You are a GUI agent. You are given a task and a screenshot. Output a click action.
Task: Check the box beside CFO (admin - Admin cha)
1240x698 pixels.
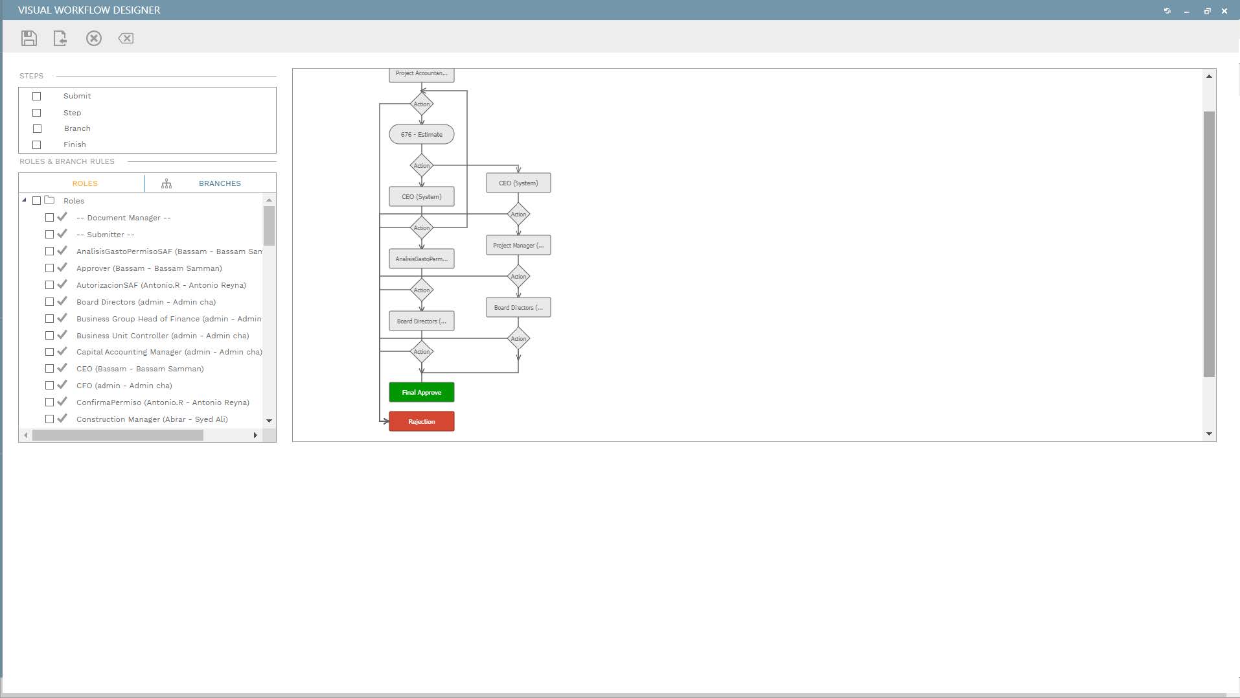click(50, 384)
